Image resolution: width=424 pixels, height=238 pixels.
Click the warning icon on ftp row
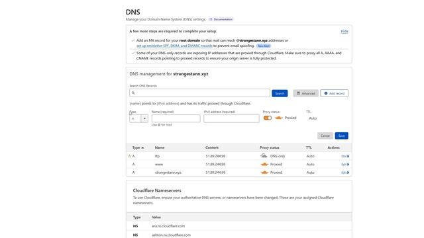point(129,156)
